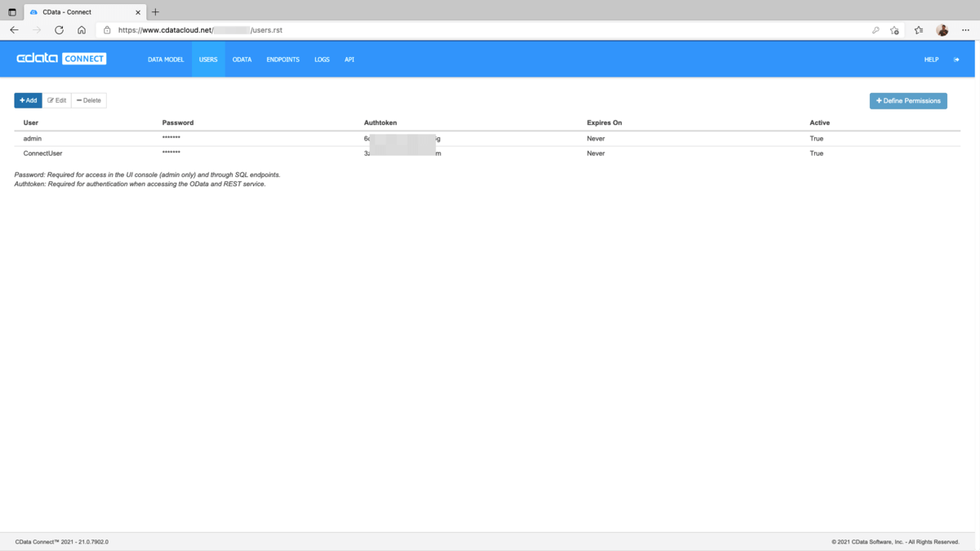Select the USERS navigation item
This screenshot has height=551, width=980.
(x=208, y=60)
